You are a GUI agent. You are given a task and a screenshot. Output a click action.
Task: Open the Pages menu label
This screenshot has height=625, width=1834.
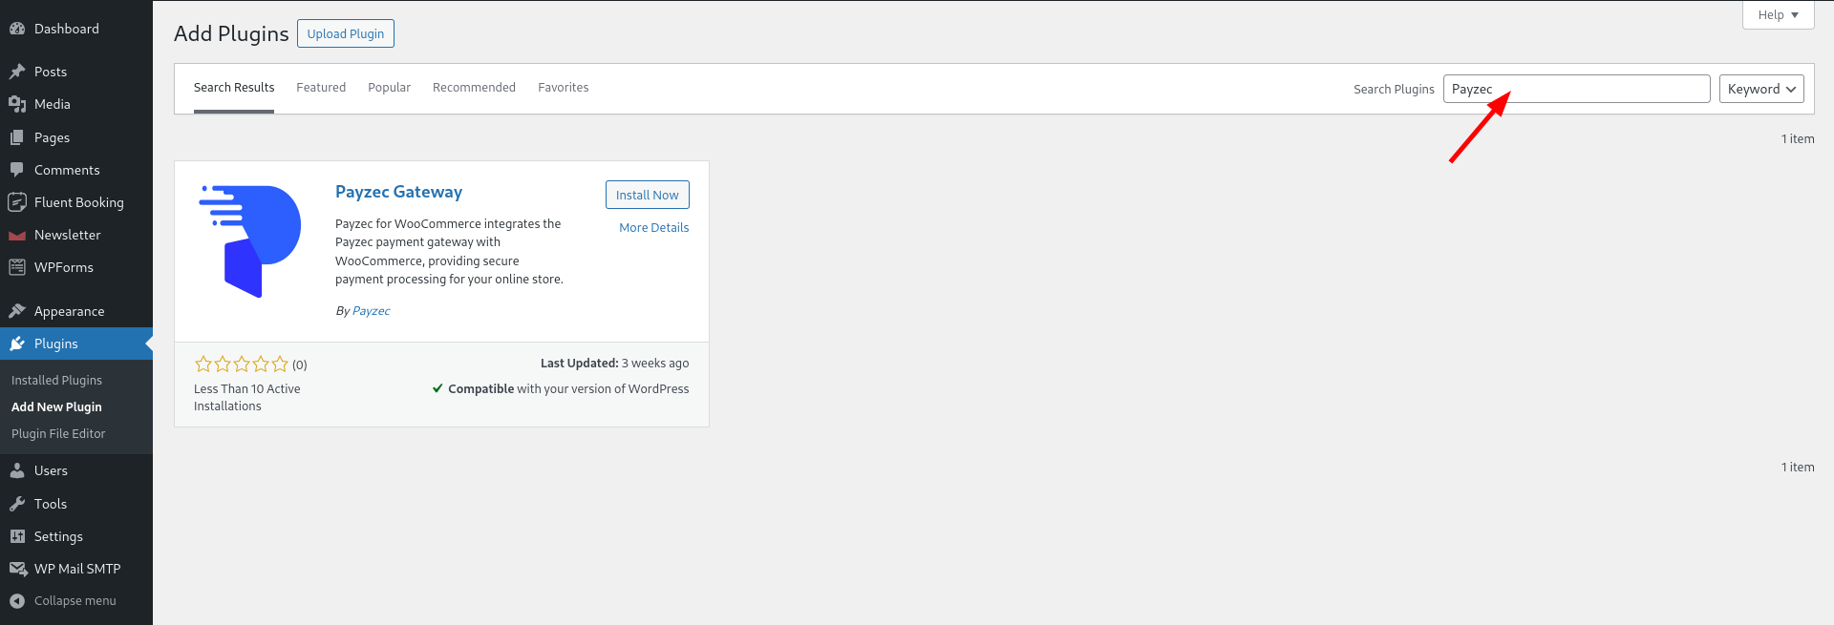point(52,137)
